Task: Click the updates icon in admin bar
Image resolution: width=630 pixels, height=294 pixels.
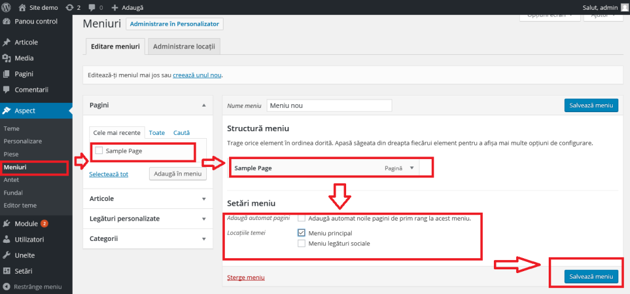Action: click(x=70, y=7)
